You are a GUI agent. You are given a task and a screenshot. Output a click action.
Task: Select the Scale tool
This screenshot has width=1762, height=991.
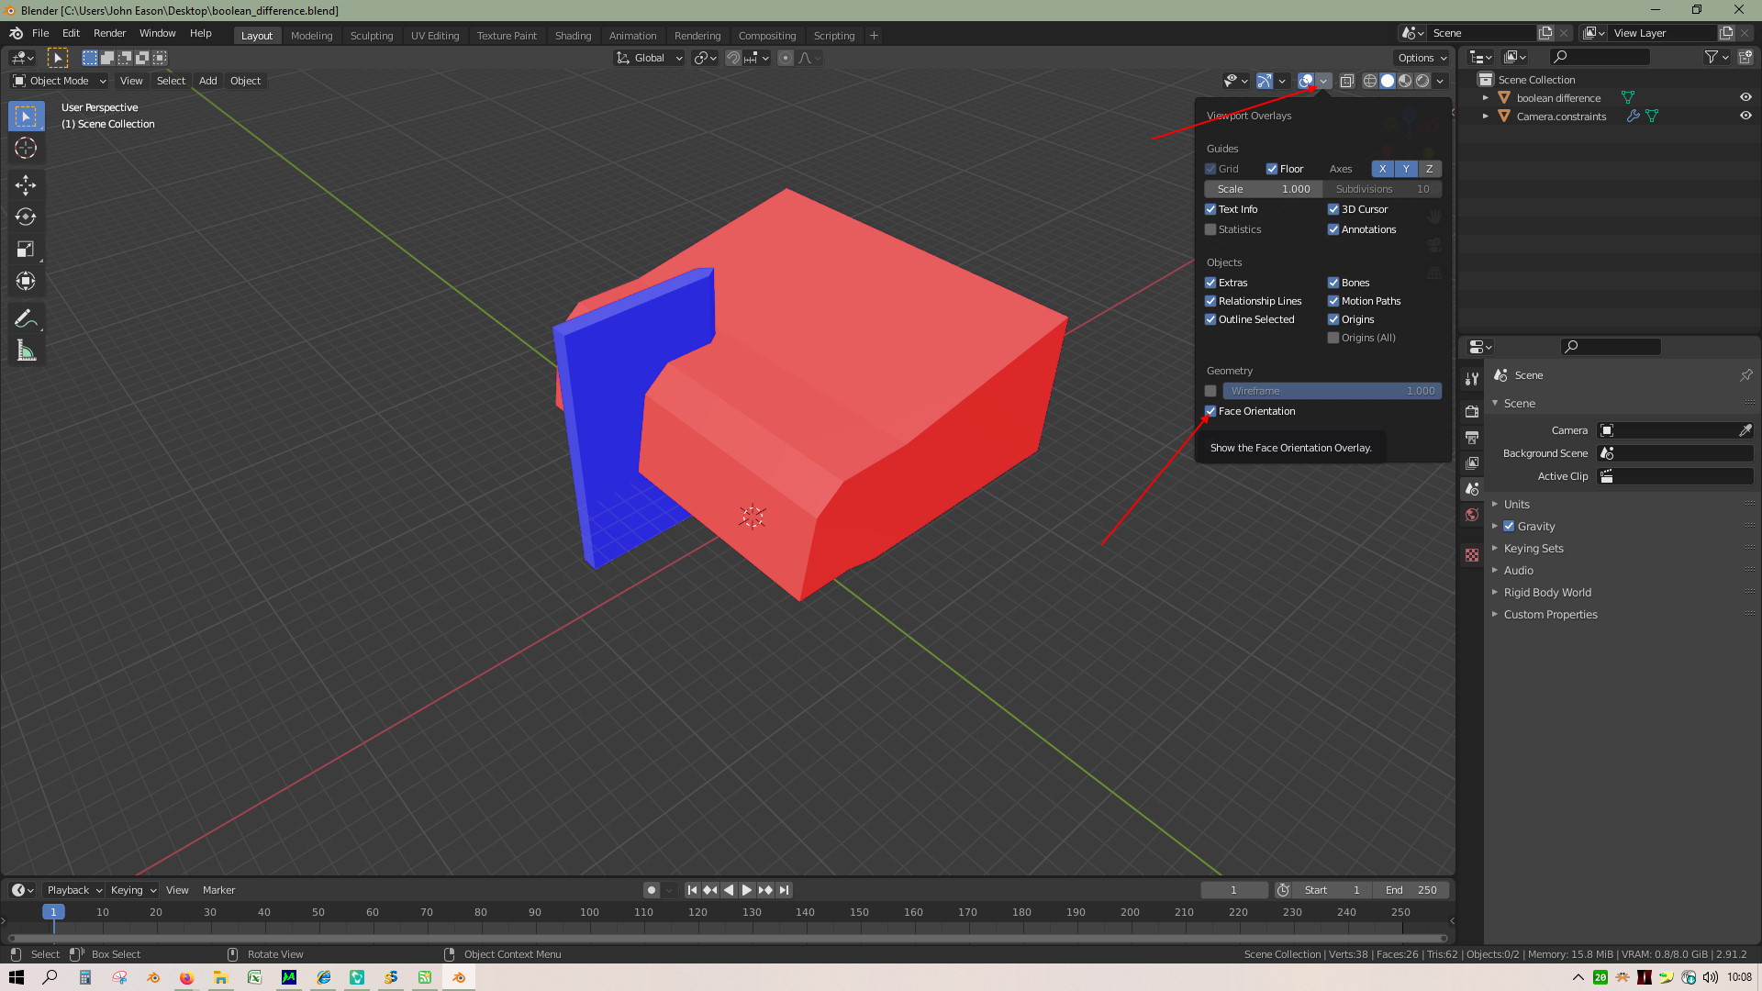click(26, 249)
